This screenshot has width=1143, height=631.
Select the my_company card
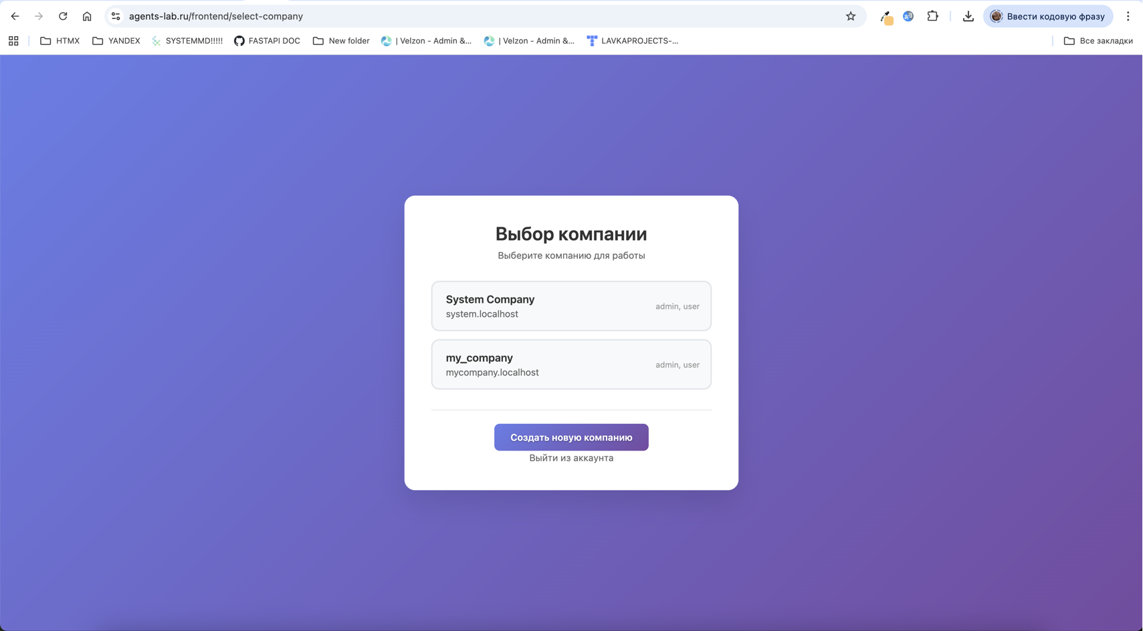pyautogui.click(x=570, y=364)
